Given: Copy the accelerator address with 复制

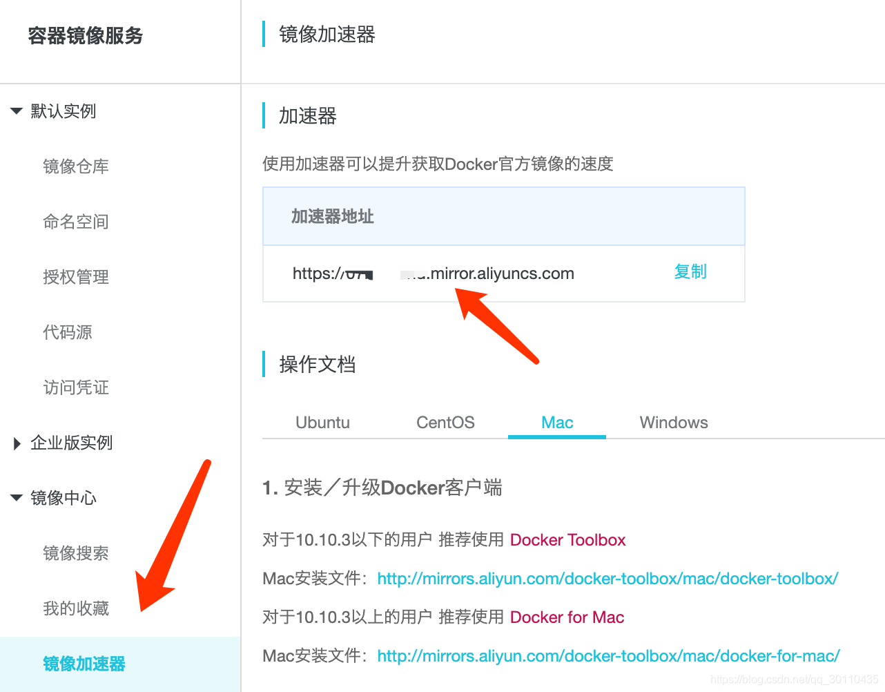Looking at the screenshot, I should point(690,271).
